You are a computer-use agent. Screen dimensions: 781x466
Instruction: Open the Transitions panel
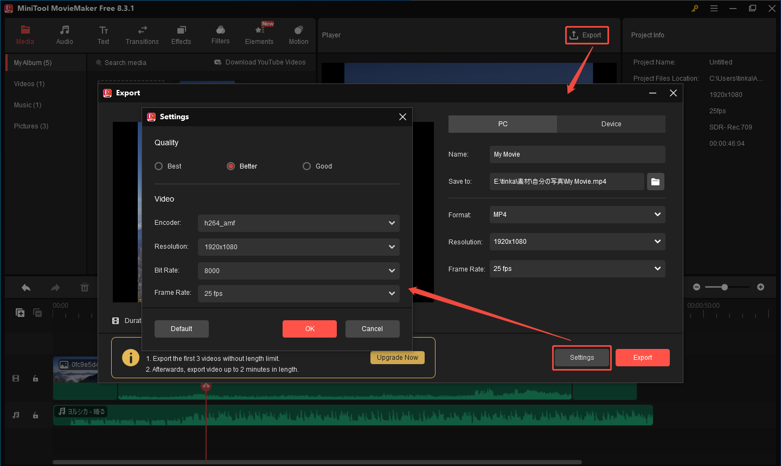142,34
